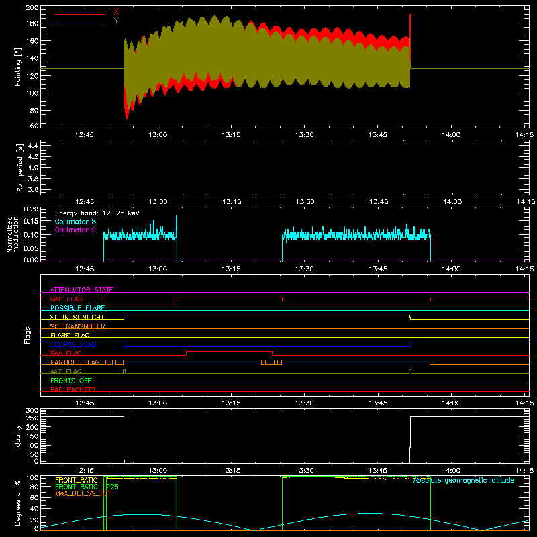This screenshot has height=537, width=537.
Task: Select the BAD_PACKETS label
Action: 73,389
